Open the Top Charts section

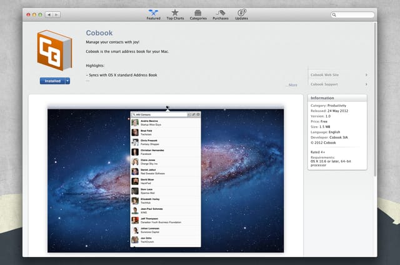175,14
